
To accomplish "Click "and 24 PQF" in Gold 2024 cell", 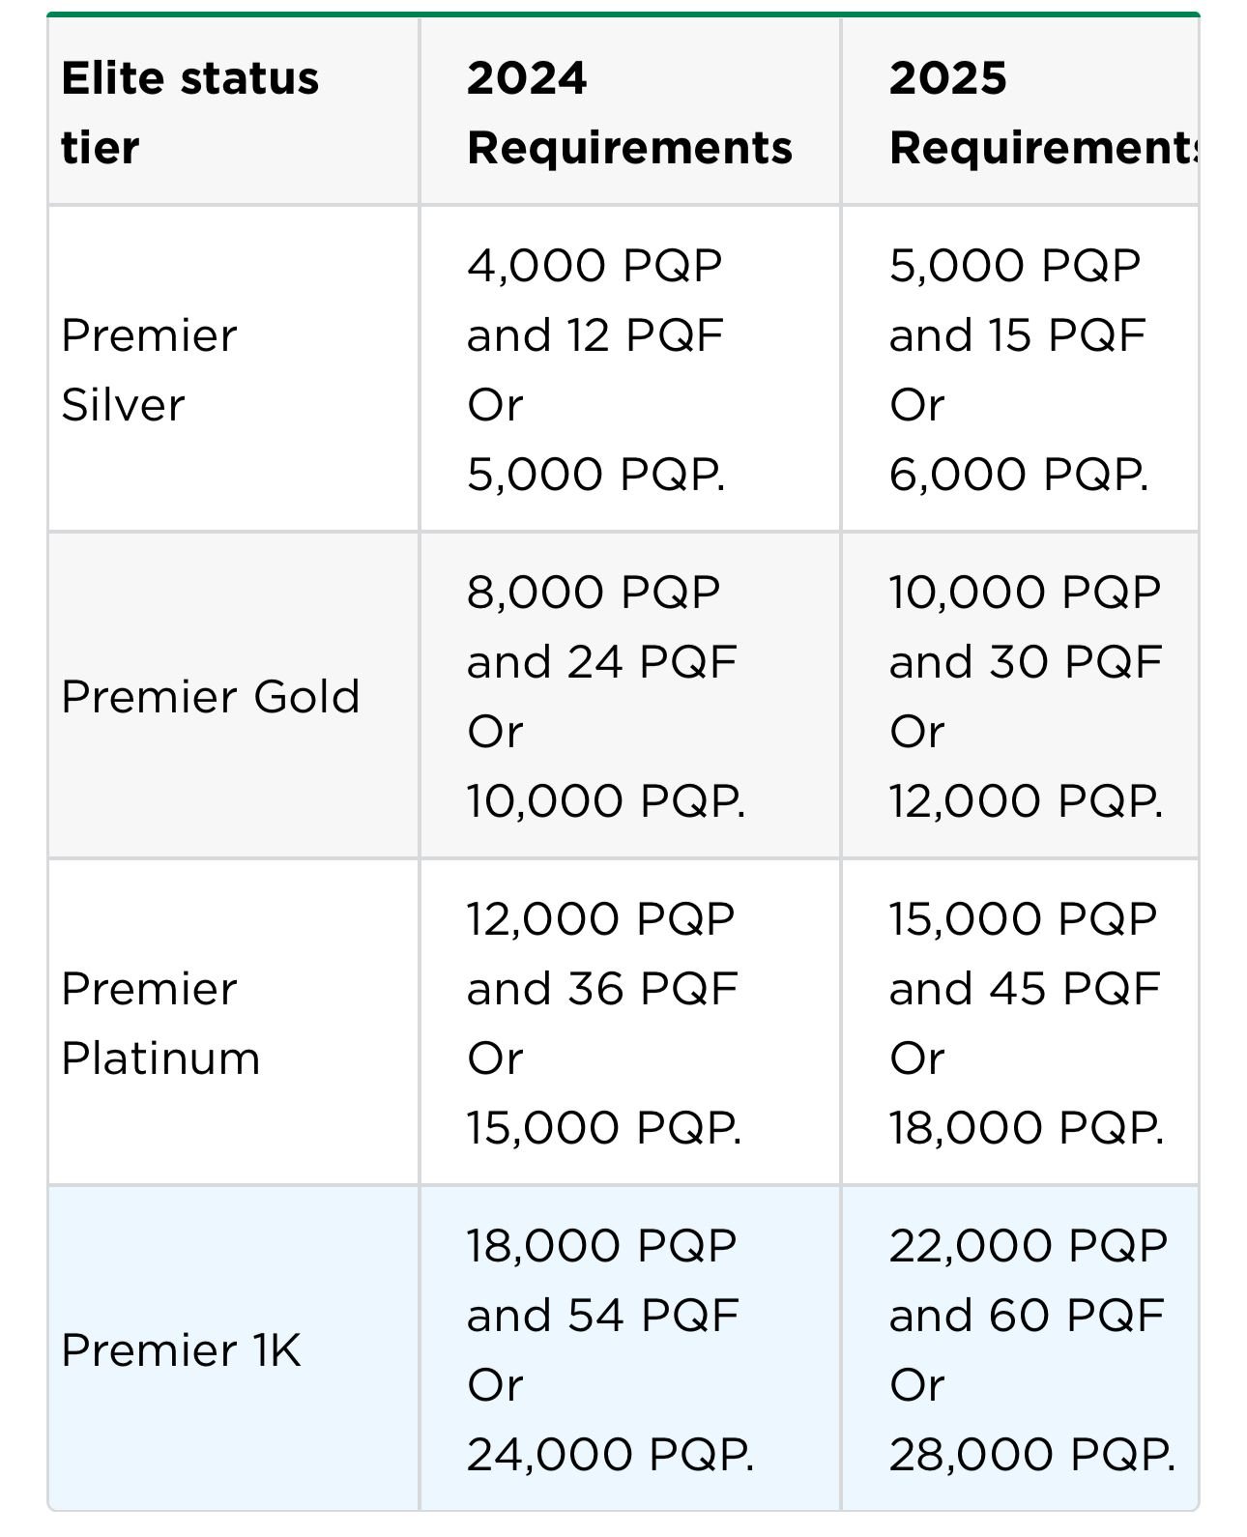I will [601, 662].
